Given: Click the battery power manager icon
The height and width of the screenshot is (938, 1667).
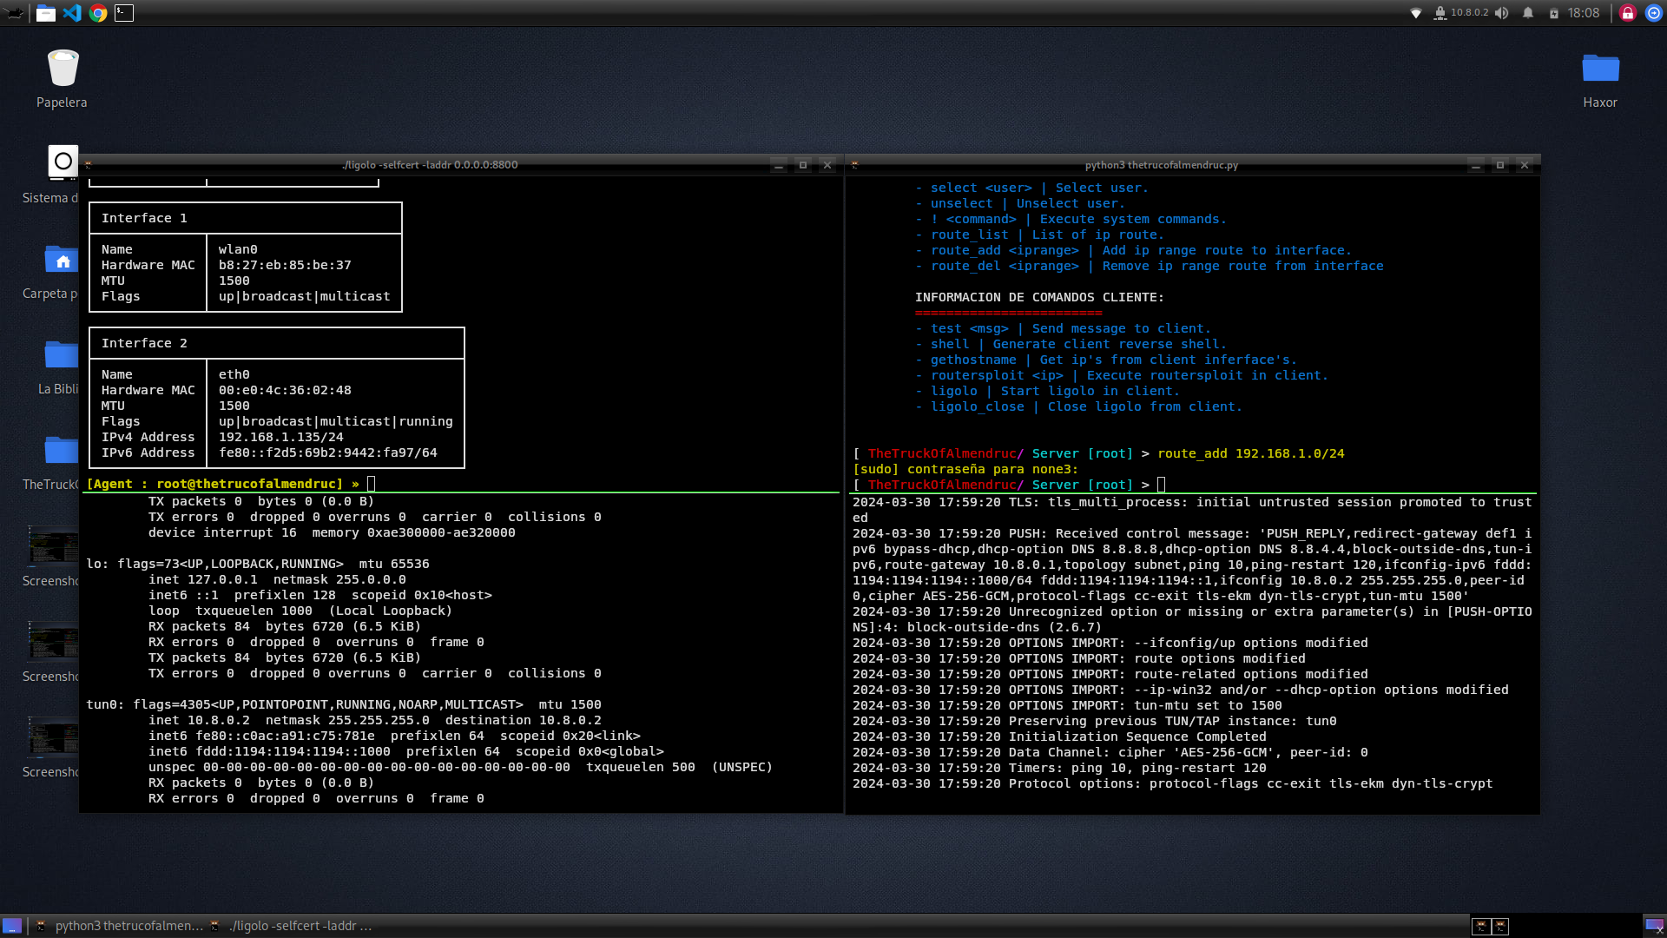Looking at the screenshot, I should [x=1554, y=13].
